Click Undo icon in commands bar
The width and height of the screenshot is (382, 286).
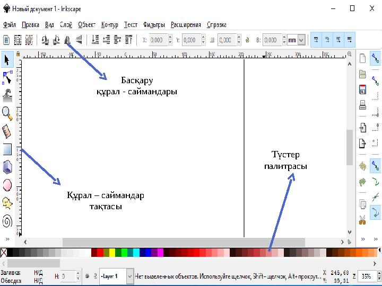[x=363, y=166]
